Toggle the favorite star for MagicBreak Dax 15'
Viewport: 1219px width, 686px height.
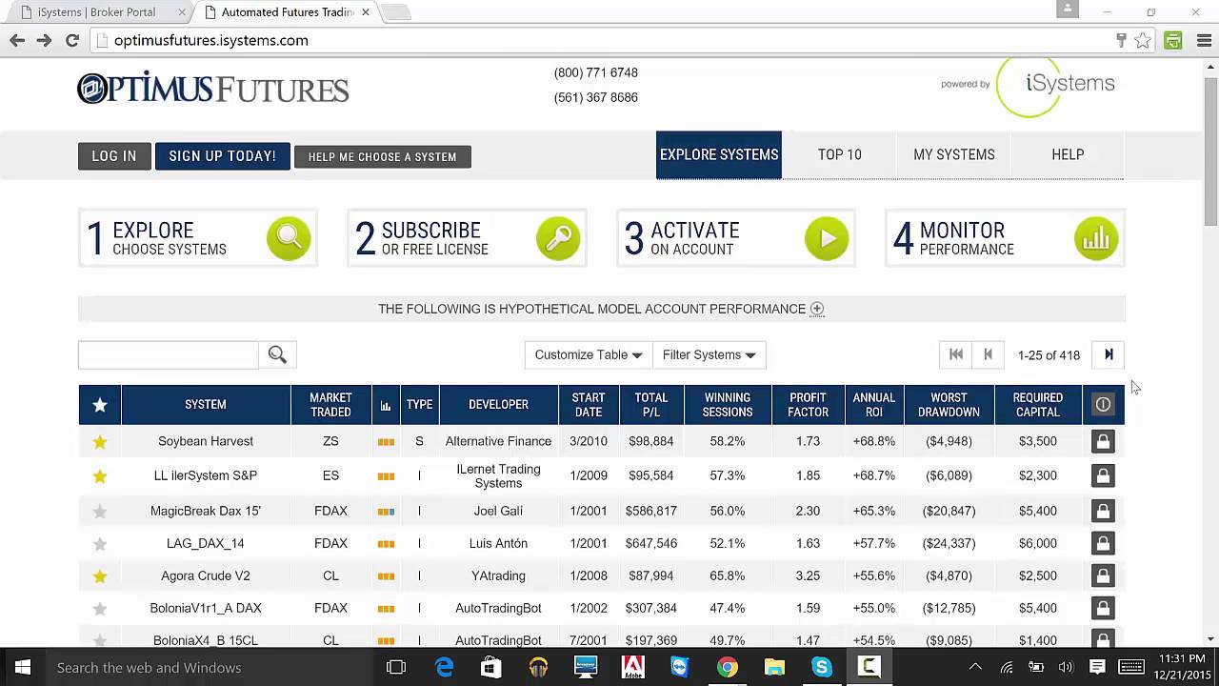point(99,511)
